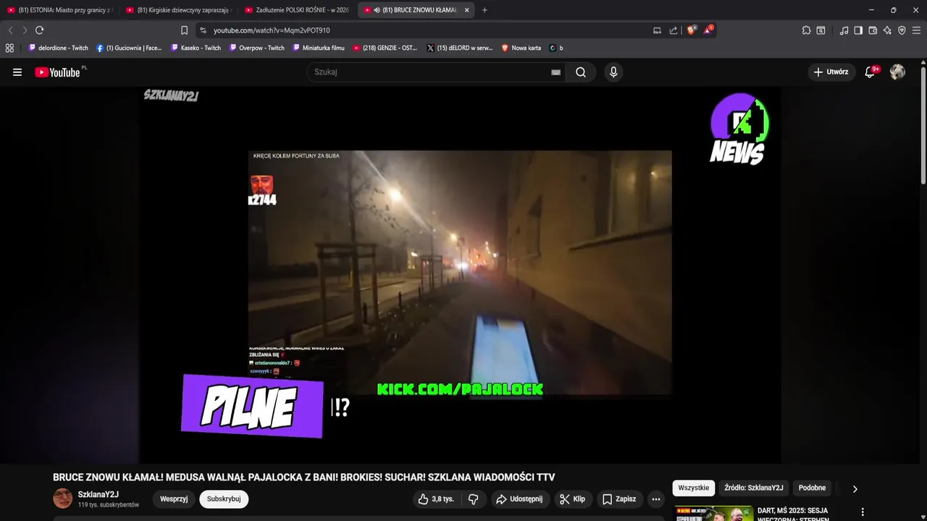Open the Brave main menu
The height and width of the screenshot is (521, 927).
pos(916,30)
